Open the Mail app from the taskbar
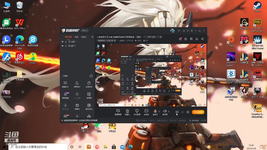This screenshot has width=267, height=150. click(122, 147)
